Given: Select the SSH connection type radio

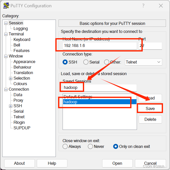Looking at the screenshot, I should pos(65,62).
